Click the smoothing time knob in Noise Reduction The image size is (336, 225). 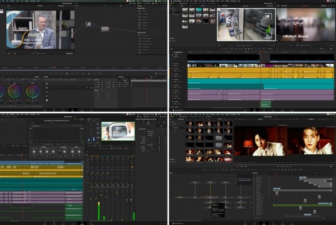(x=64, y=152)
